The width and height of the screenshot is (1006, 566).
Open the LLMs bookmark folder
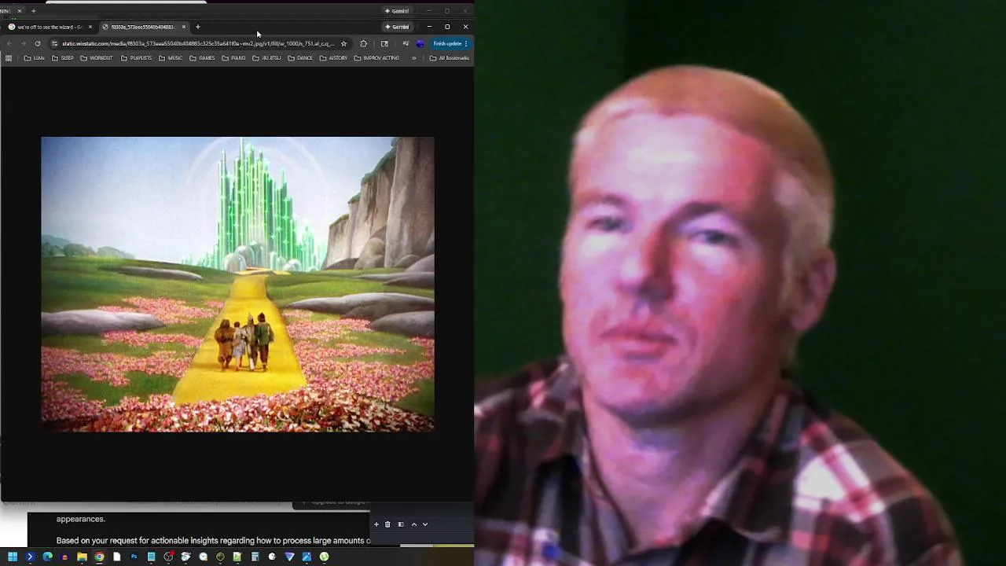[x=35, y=58]
